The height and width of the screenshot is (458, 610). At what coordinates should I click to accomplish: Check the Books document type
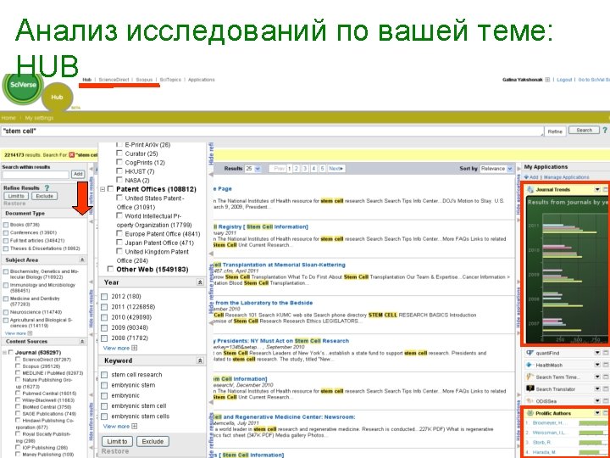click(6, 225)
